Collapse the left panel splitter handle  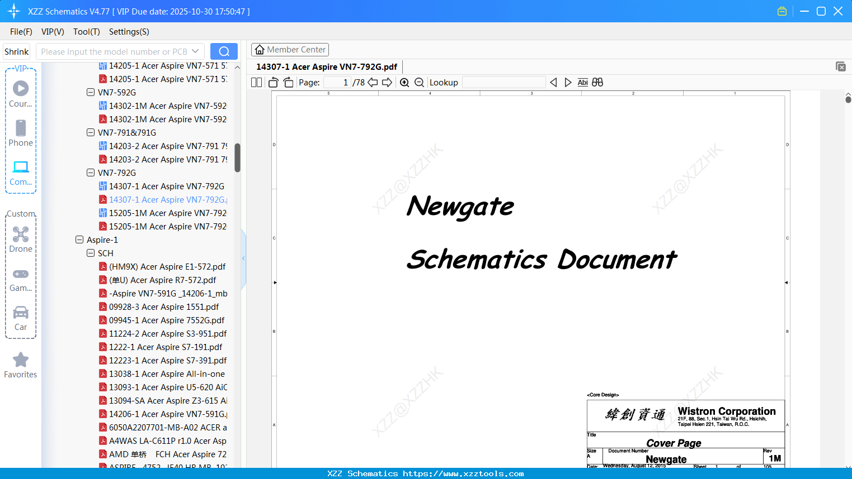(x=243, y=258)
